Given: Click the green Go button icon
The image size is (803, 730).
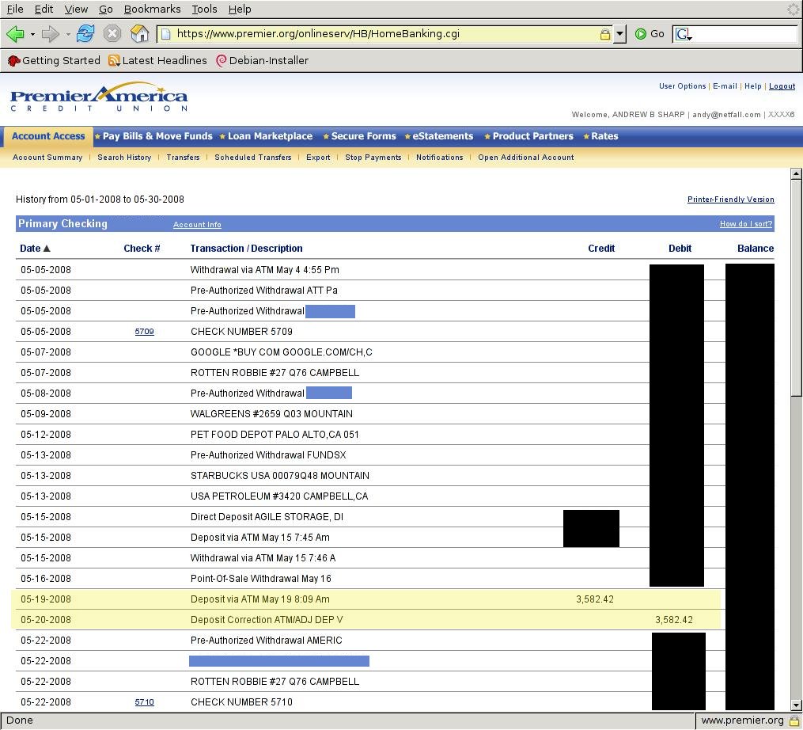Looking at the screenshot, I should pos(642,34).
